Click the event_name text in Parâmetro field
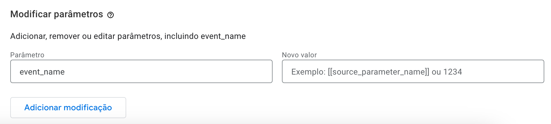This screenshot has width=551, height=124. [x=42, y=72]
